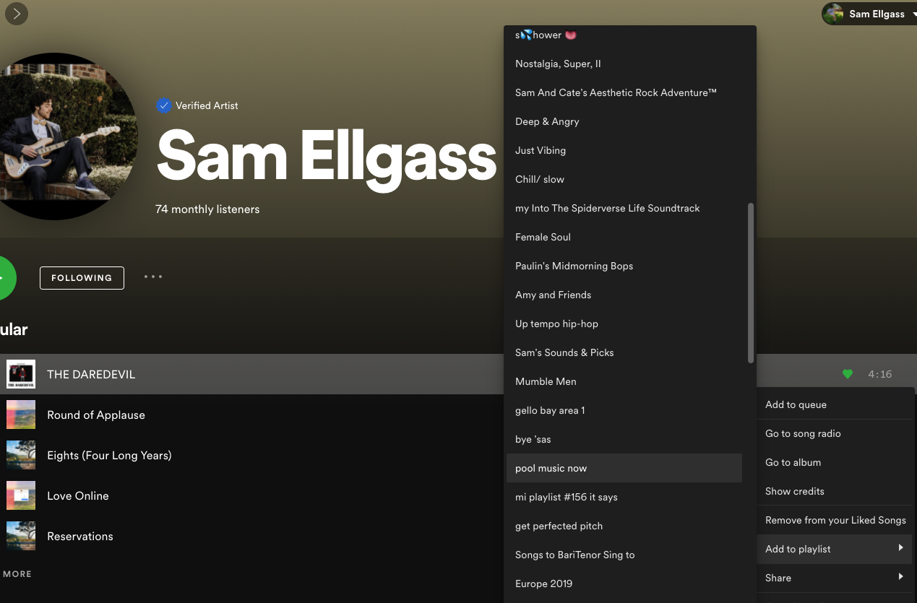Click the playlist list scrollbar thumb
Viewport: 917px width, 603px height.
[x=751, y=282]
